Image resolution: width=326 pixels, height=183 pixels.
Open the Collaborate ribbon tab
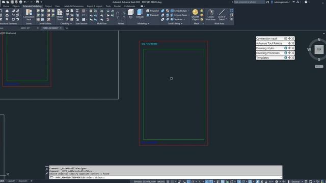point(129,6)
